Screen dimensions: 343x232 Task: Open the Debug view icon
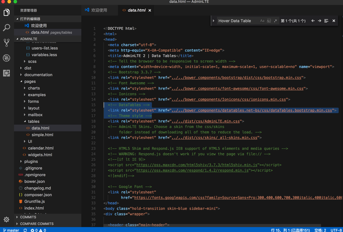click(7, 58)
